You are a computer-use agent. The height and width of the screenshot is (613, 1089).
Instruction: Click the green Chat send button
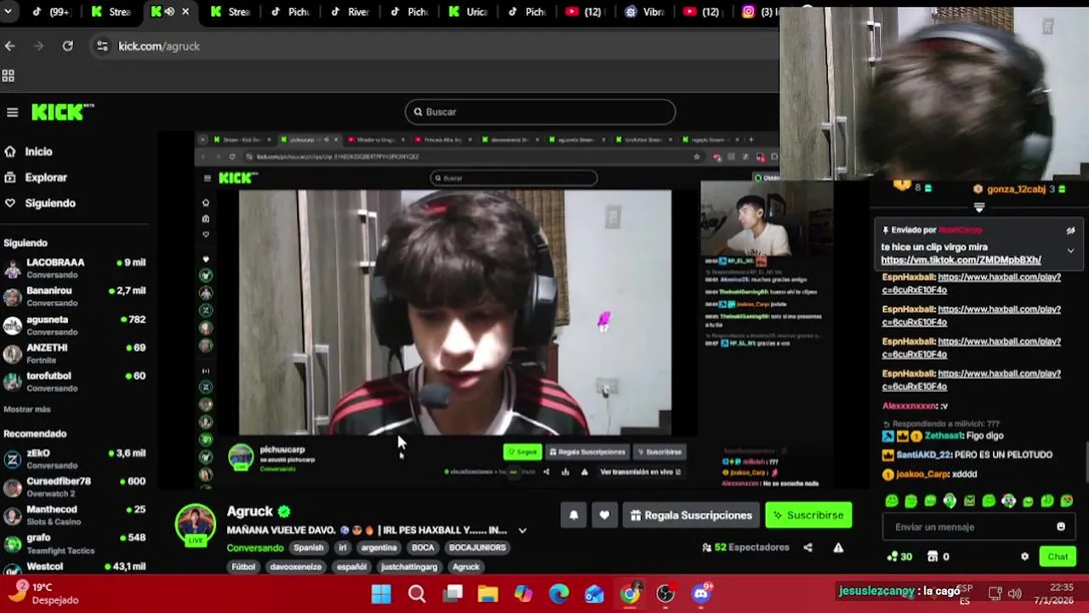point(1058,557)
